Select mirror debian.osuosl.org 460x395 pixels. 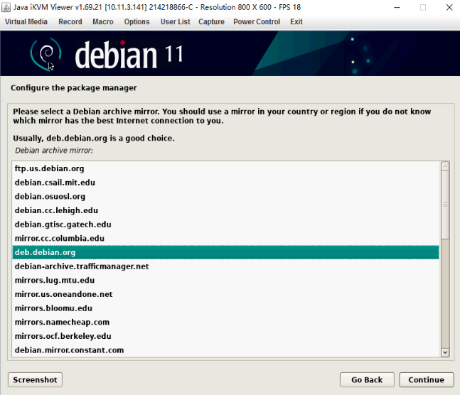(225, 197)
